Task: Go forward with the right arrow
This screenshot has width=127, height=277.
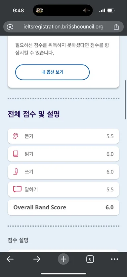Action: pyautogui.click(x=37, y=259)
